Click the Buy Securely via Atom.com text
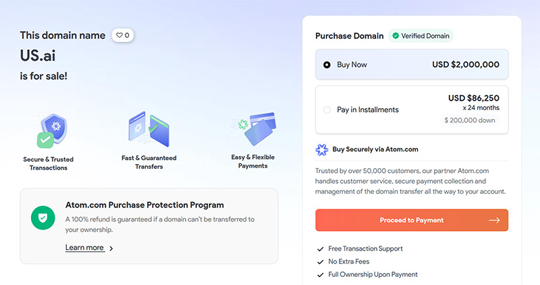The image size is (540, 285). [375, 150]
